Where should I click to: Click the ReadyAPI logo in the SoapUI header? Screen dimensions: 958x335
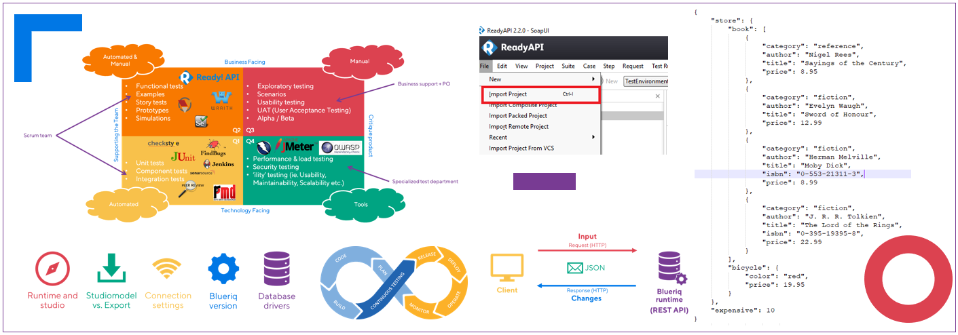(513, 47)
